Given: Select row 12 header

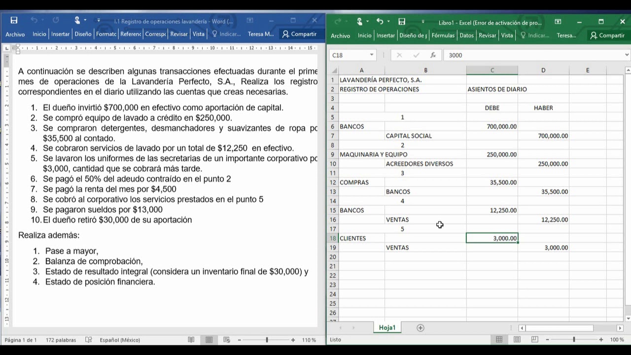Looking at the screenshot, I should [x=333, y=182].
